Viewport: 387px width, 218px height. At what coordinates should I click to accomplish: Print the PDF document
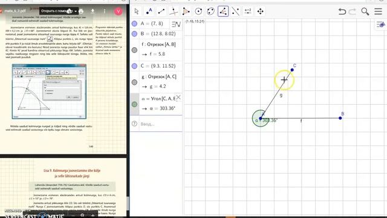coord(80,11)
